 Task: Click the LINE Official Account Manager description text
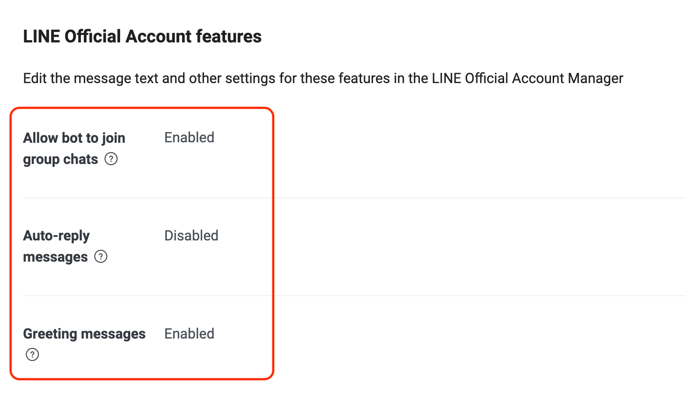tap(323, 78)
